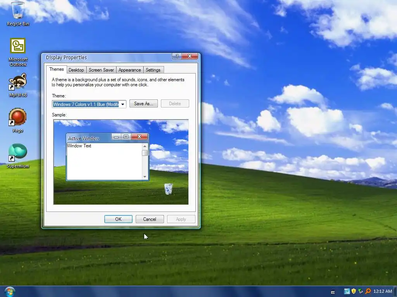Click the 'Window Text' sample text

click(x=79, y=146)
